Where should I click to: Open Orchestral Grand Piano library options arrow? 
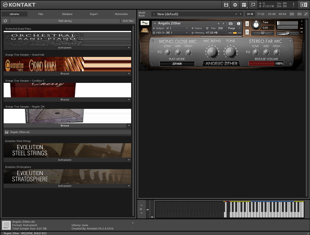129,48
